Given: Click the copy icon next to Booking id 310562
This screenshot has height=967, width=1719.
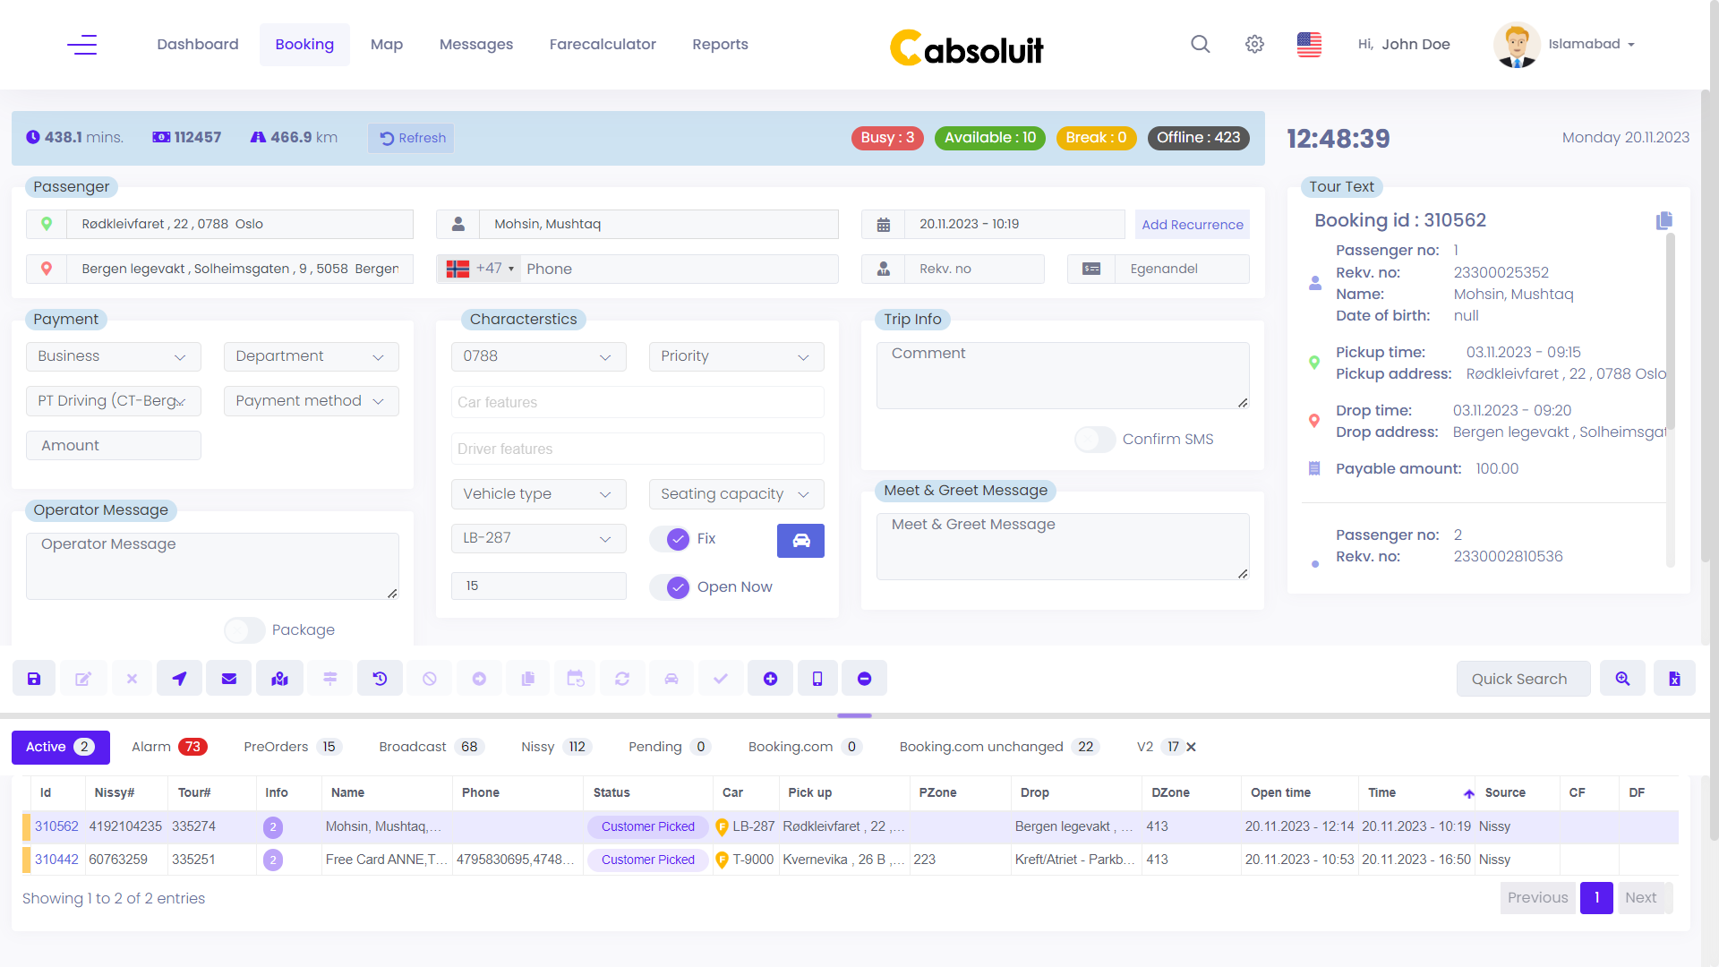Looking at the screenshot, I should (x=1663, y=220).
